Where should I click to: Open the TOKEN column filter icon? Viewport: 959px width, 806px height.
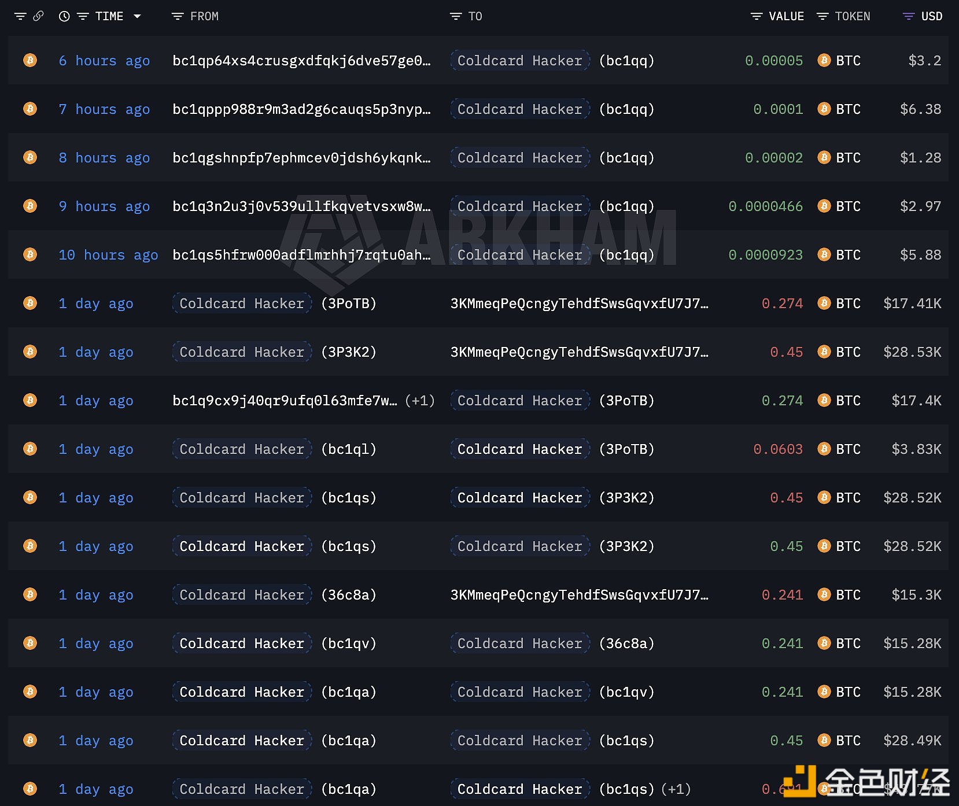tap(822, 16)
